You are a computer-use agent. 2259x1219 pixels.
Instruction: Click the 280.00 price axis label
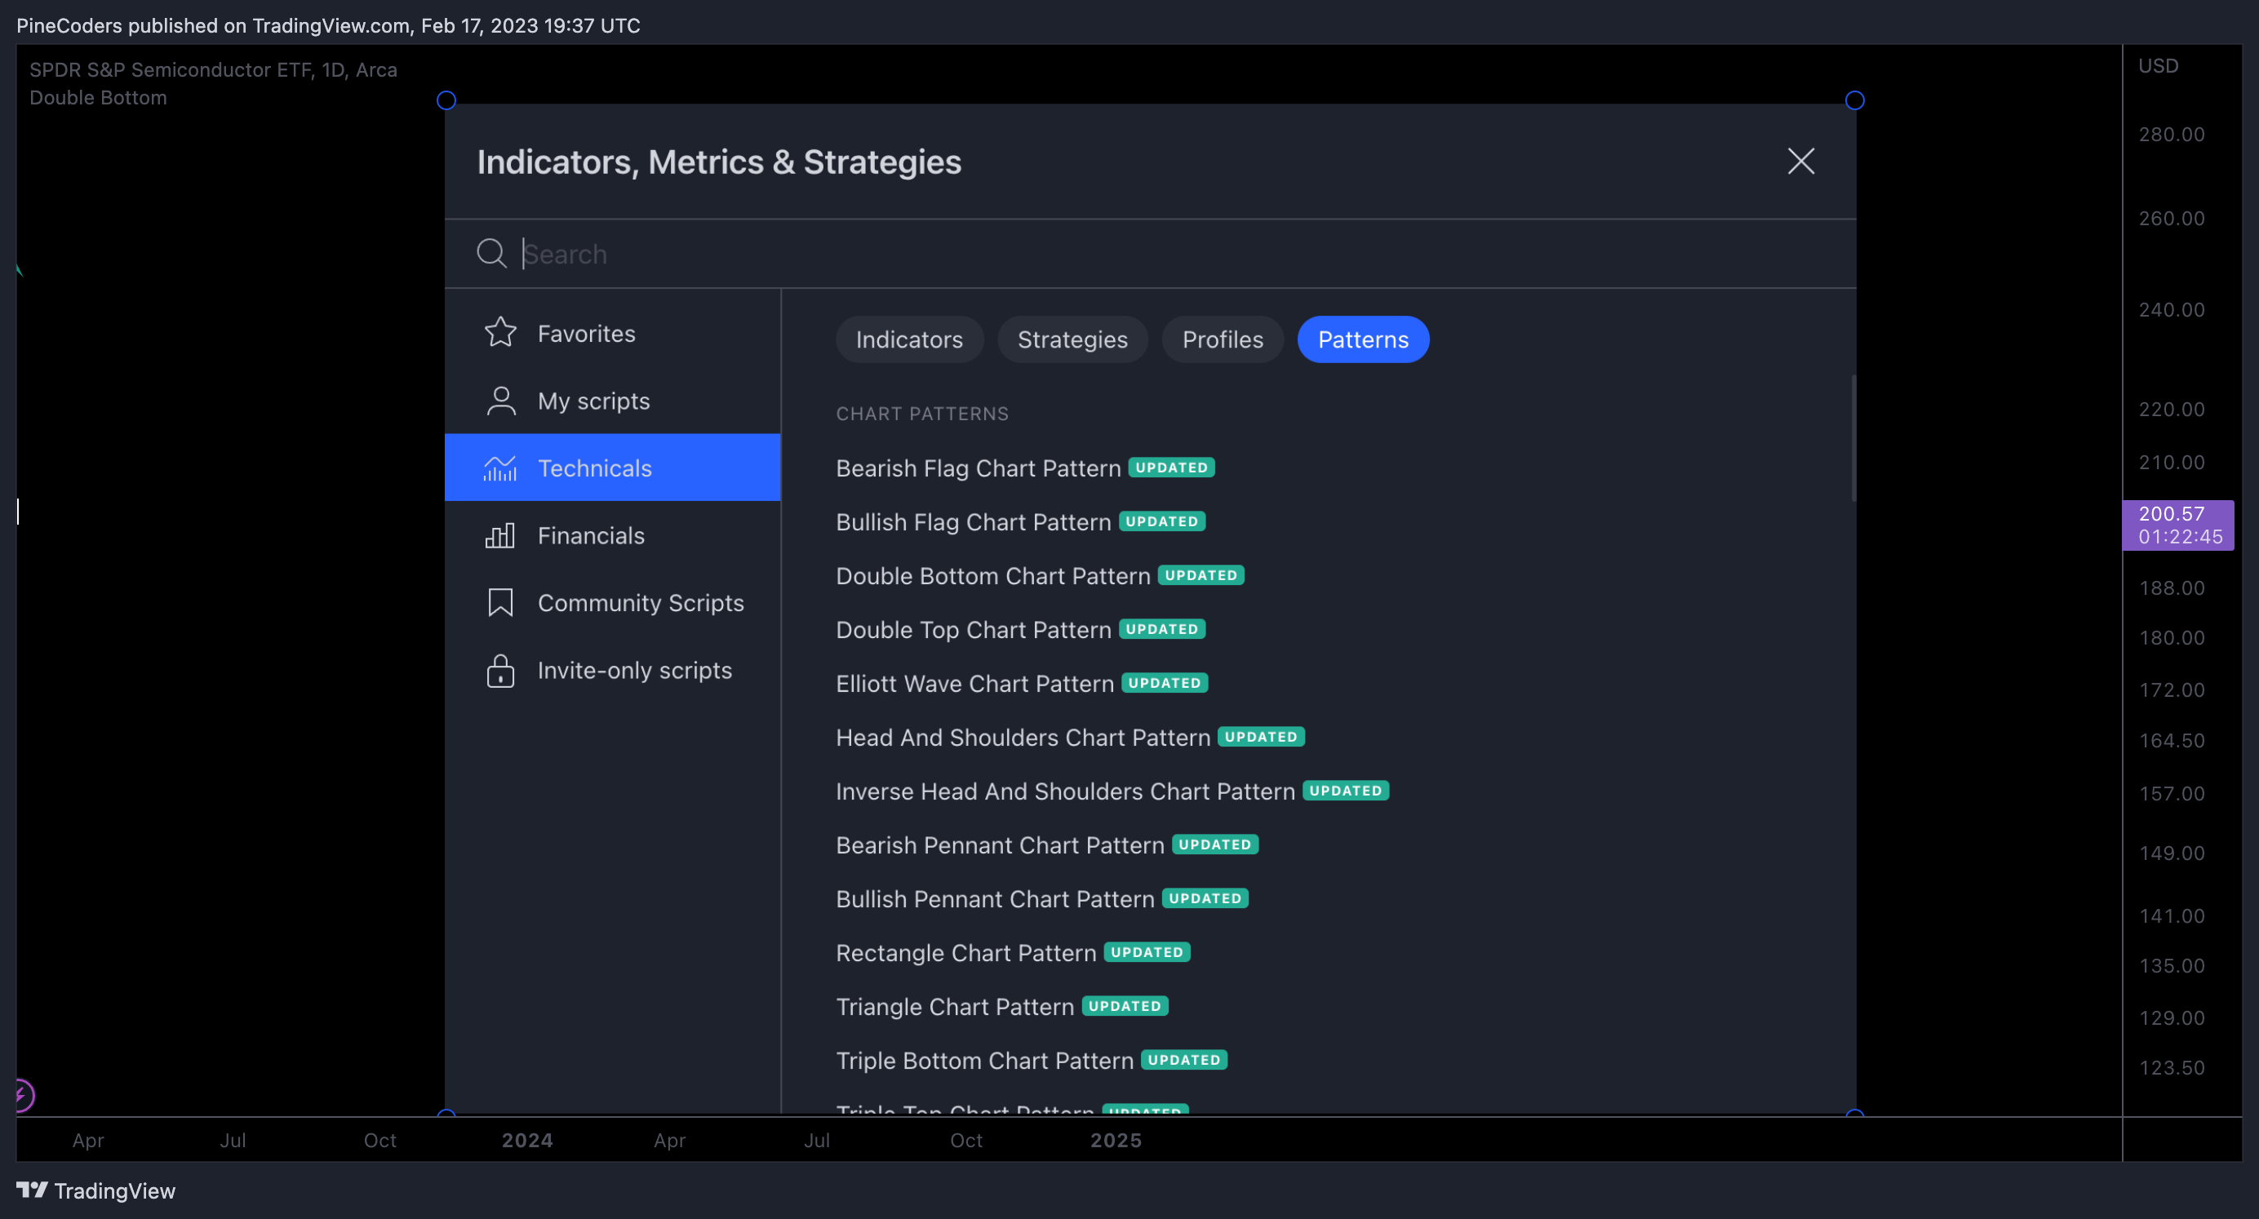click(2172, 134)
